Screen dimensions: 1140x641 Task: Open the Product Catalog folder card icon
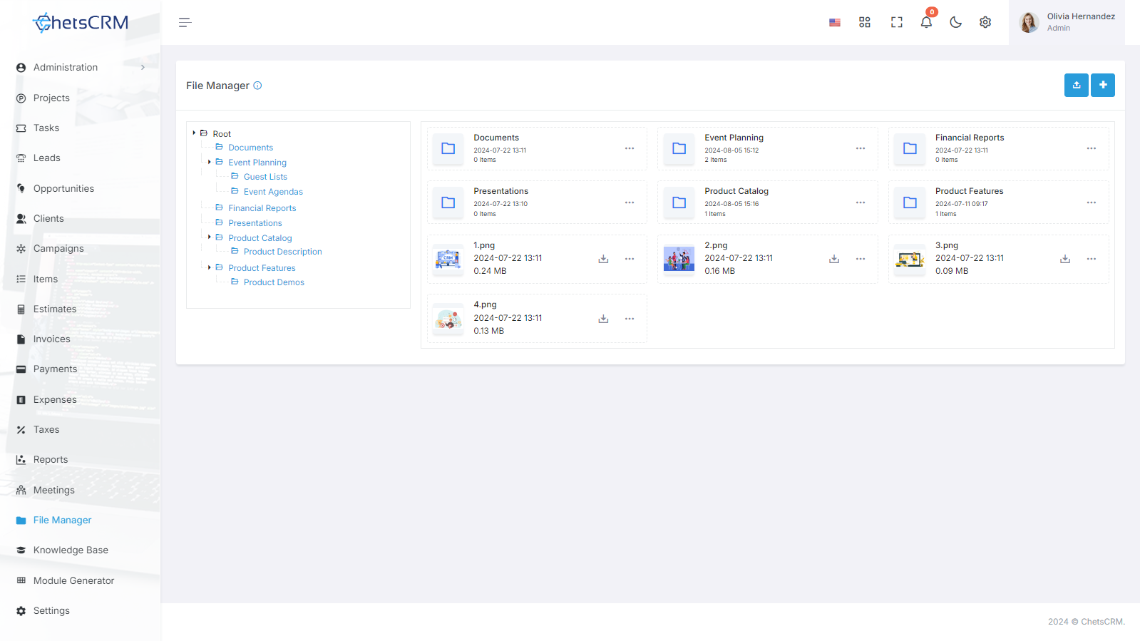679,202
